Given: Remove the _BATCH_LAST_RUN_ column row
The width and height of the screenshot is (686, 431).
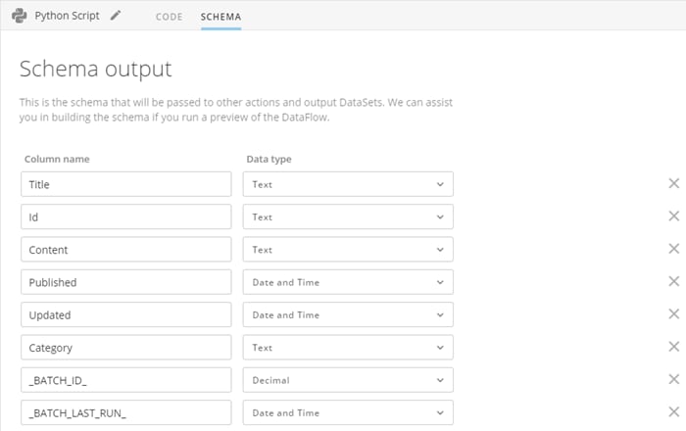Looking at the screenshot, I should click(674, 411).
